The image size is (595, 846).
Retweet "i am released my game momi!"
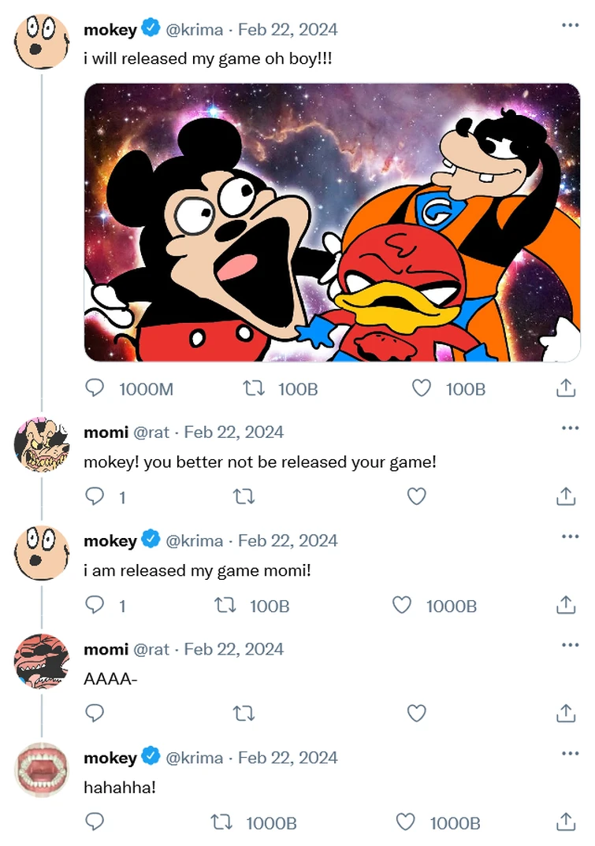click(x=225, y=605)
